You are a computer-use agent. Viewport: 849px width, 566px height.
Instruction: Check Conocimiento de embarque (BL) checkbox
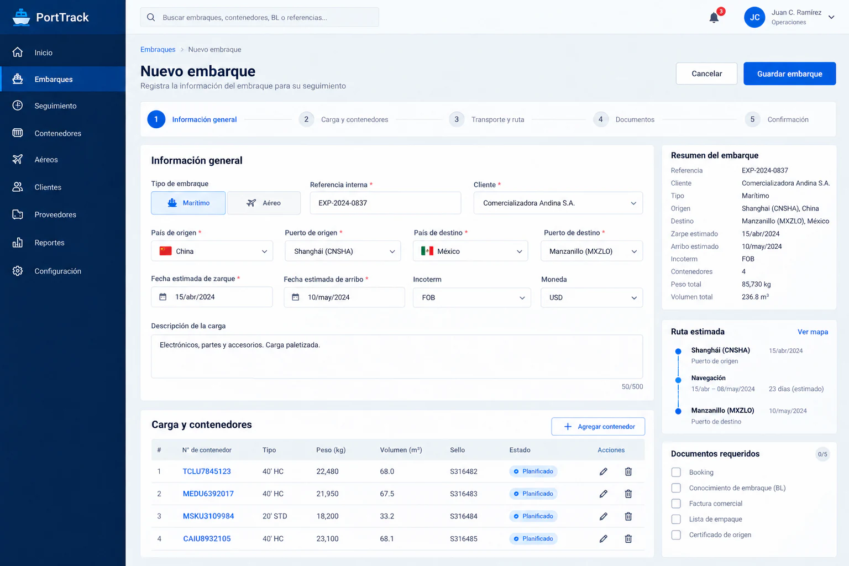coord(676,488)
